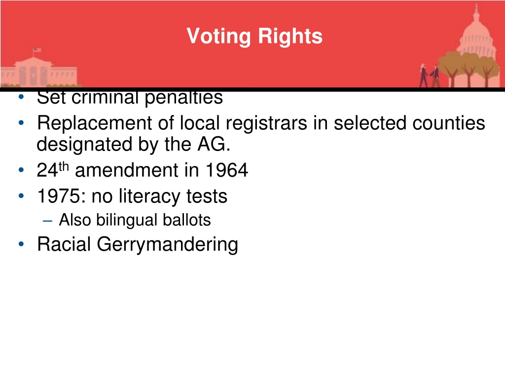505x379 pixels.
Task: Click "designated by the AG." text
Action: point(134,144)
